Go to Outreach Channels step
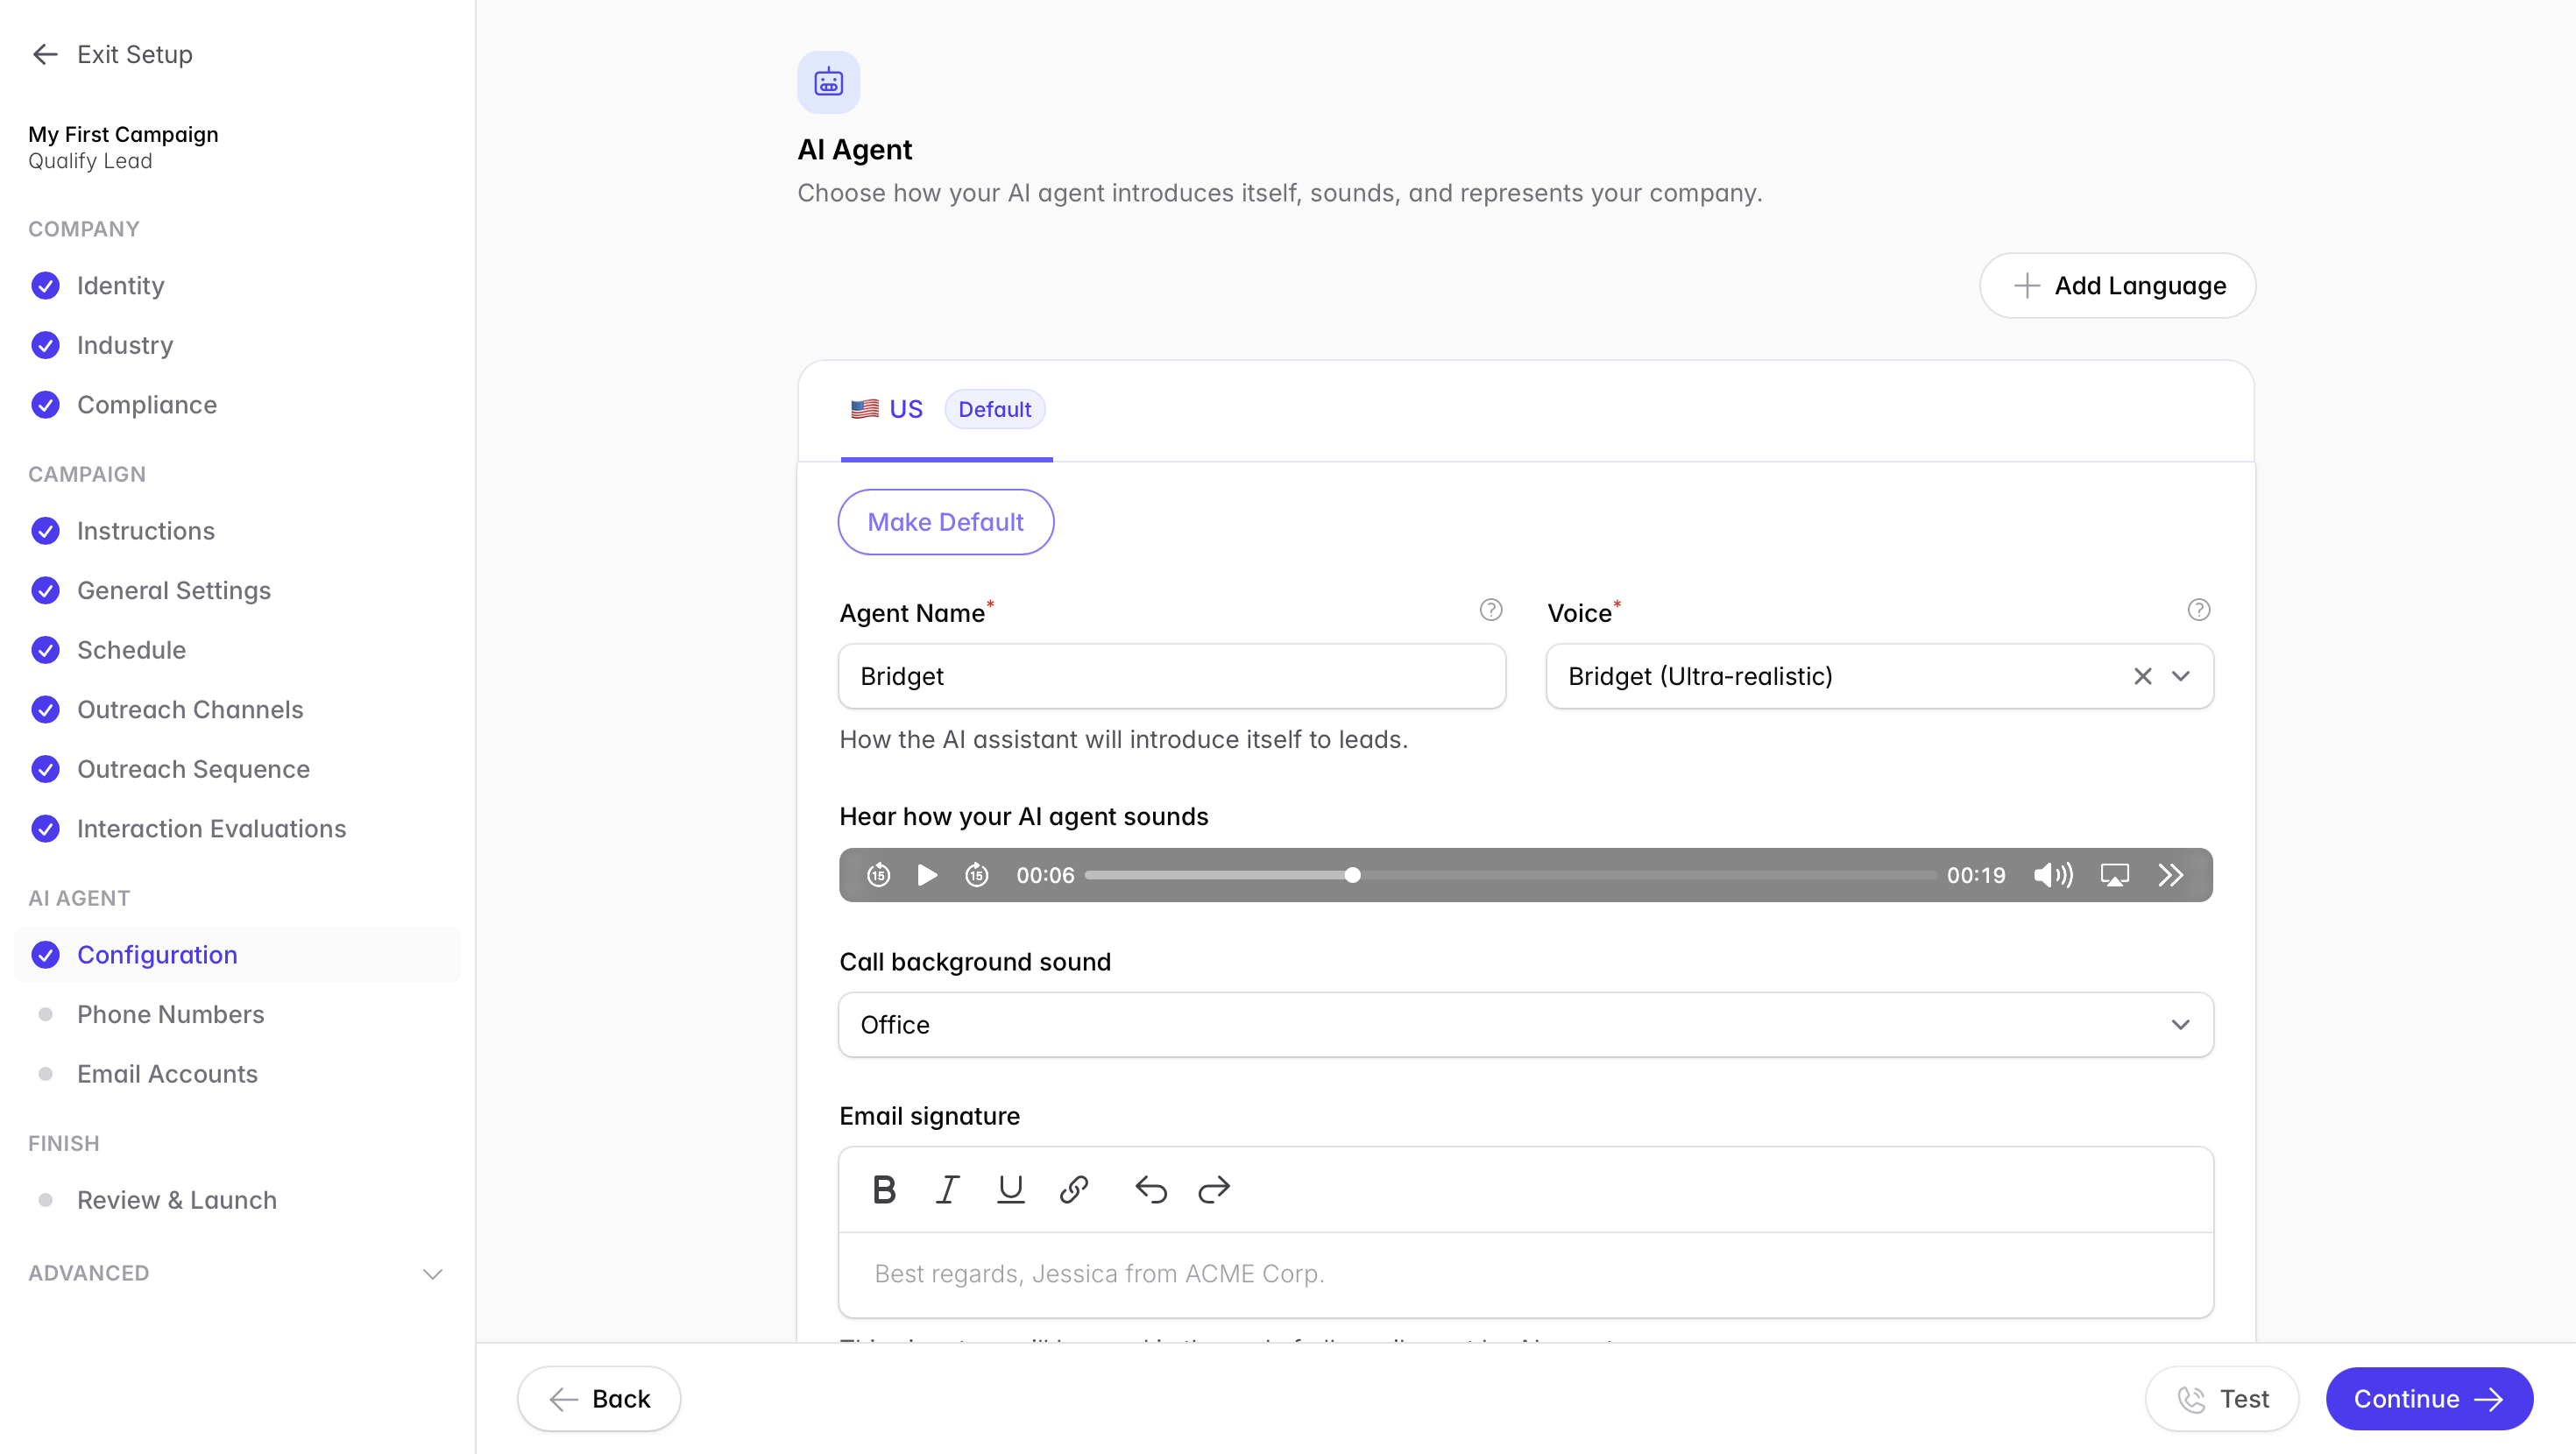2576x1454 pixels. point(190,710)
